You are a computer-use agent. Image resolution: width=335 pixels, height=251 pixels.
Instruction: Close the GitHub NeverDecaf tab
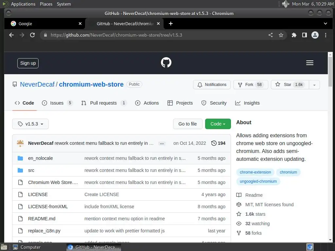coord(158,24)
